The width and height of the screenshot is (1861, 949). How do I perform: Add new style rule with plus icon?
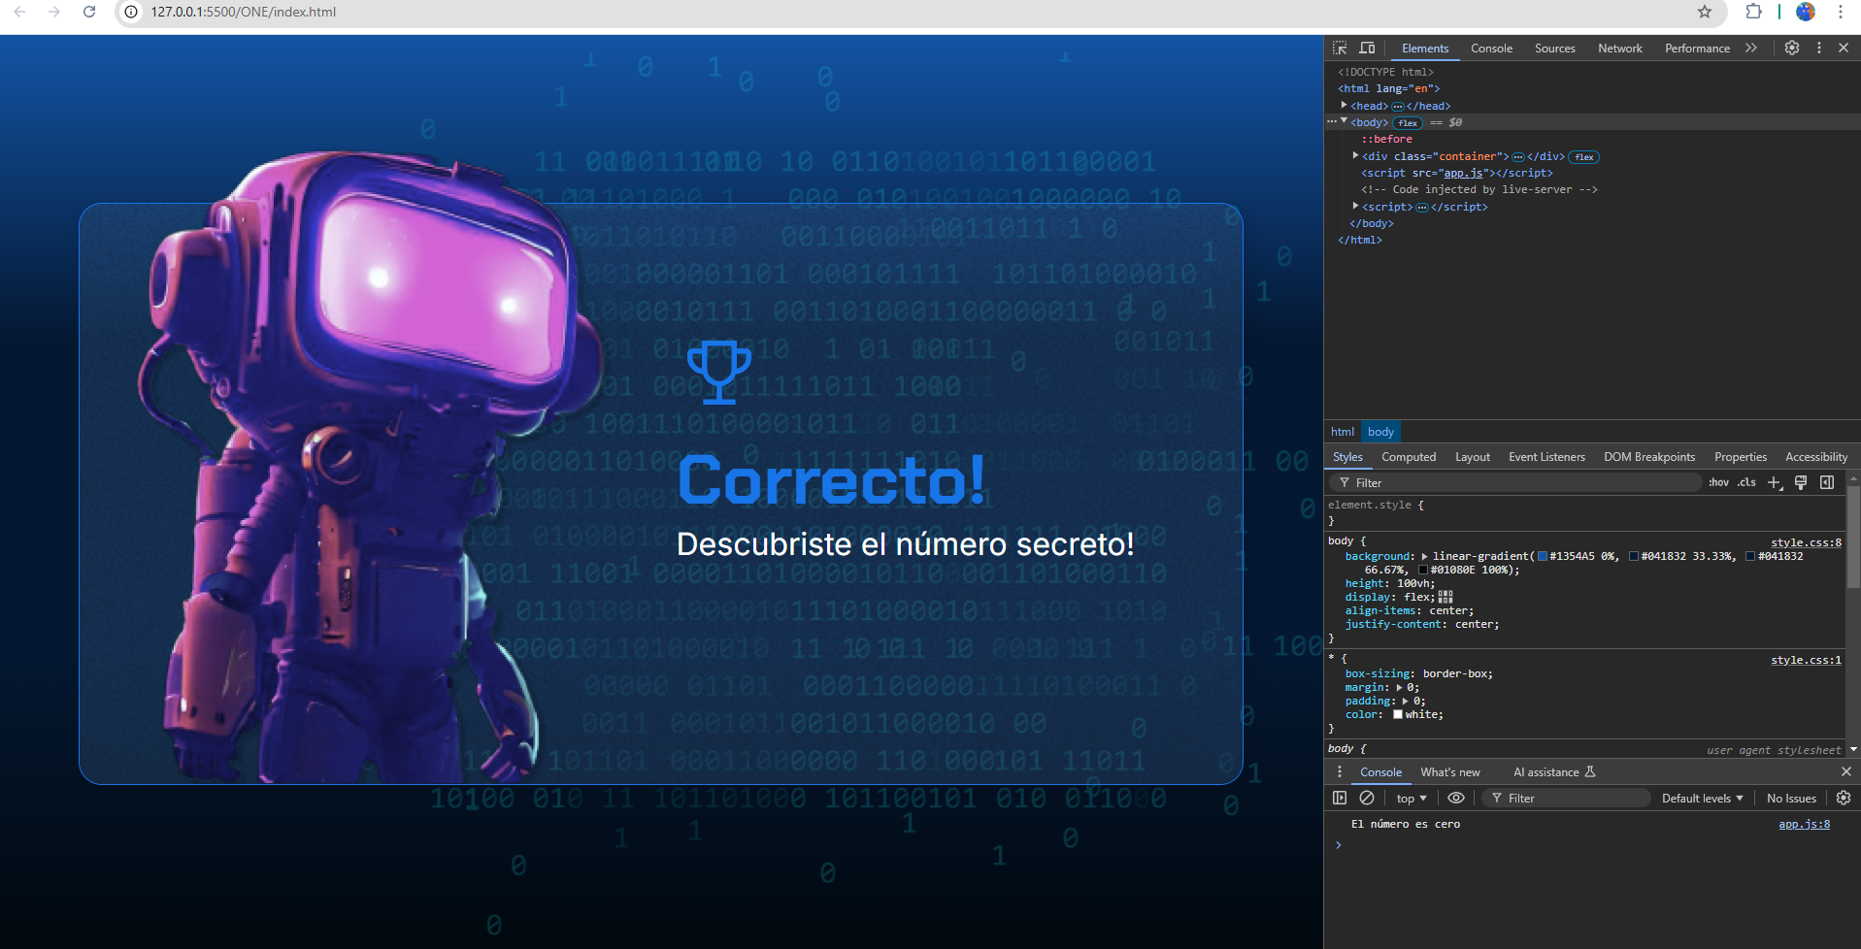coord(1775,482)
